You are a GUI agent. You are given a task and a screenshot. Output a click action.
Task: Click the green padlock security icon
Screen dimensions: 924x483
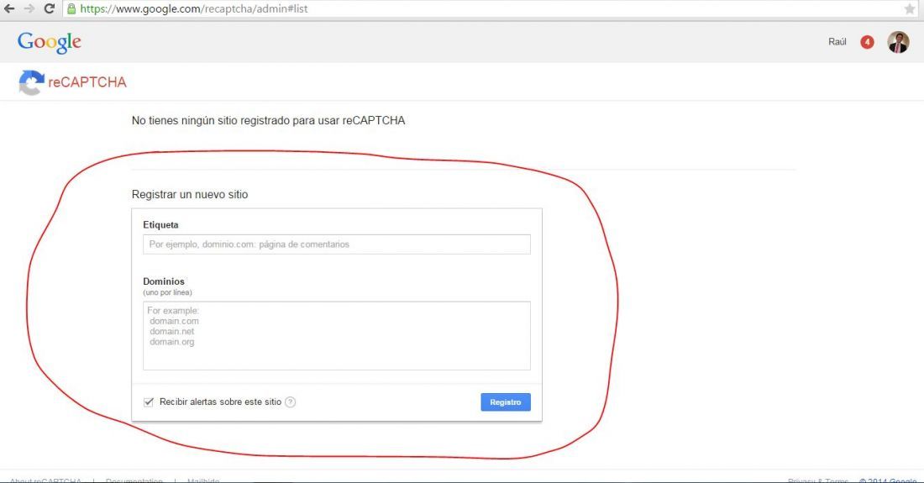coord(71,9)
